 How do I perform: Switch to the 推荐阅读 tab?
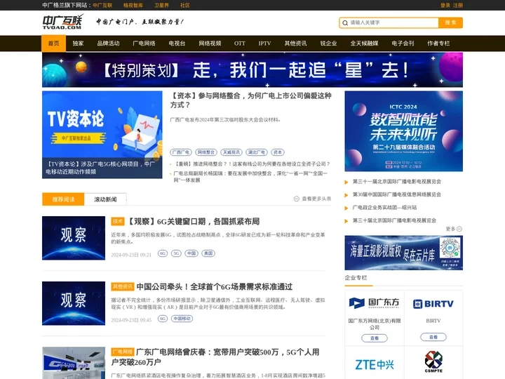63,199
